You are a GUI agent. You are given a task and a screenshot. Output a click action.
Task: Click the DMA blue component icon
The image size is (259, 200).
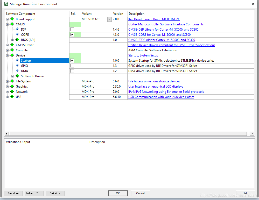click(17, 71)
